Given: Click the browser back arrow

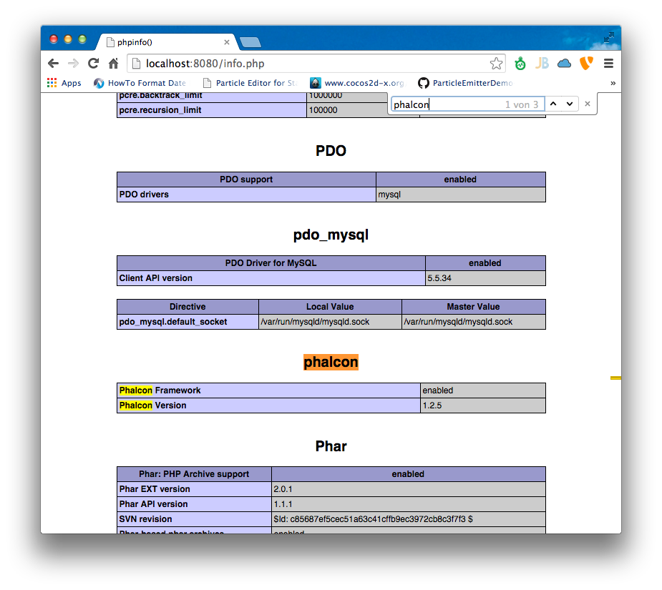Looking at the screenshot, I should click(x=53, y=64).
